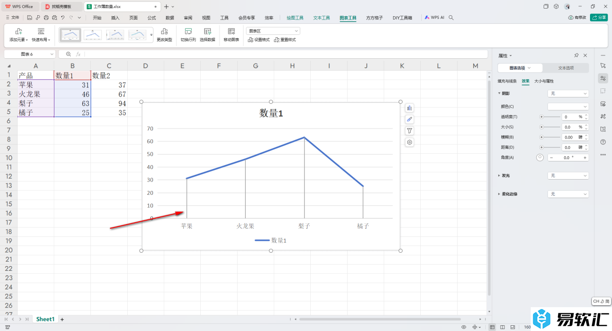Screen dimensions: 612x331
Task: Add a new sheet with plus button
Action: pos(62,319)
